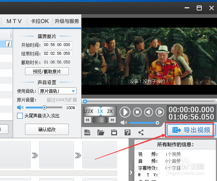Screen dimensions: 217x181
Task: Expand the side panel arrow handle
Action: click(x=131, y=173)
